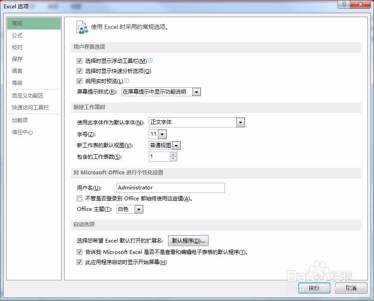This screenshot has height=301, width=374.
Task: Select 常规 category in sidebar
Action: (34, 23)
